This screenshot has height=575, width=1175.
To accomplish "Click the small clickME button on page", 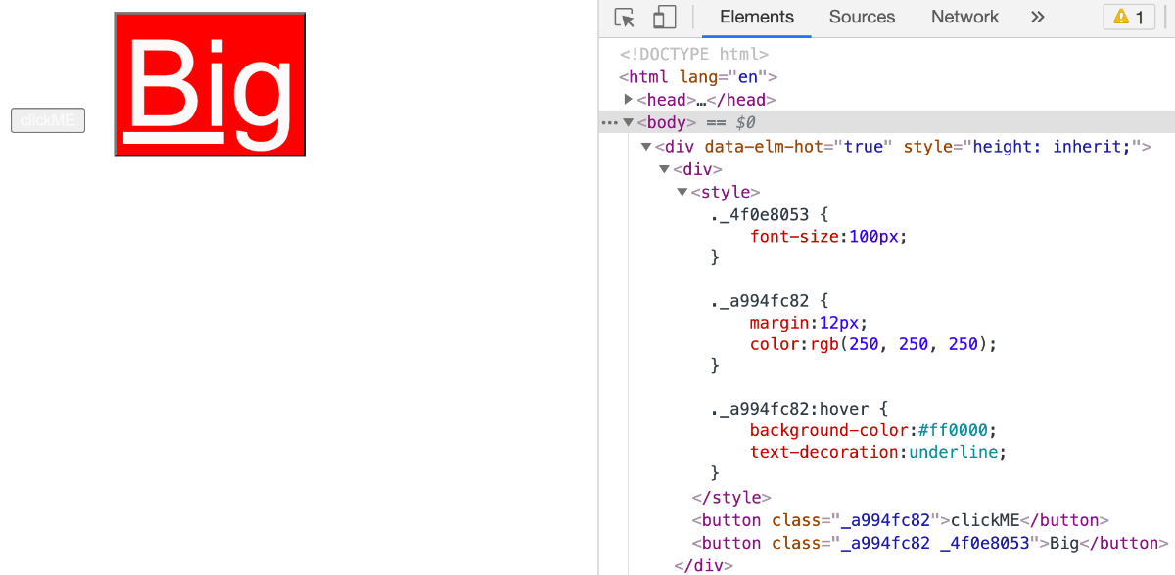I will (48, 120).
